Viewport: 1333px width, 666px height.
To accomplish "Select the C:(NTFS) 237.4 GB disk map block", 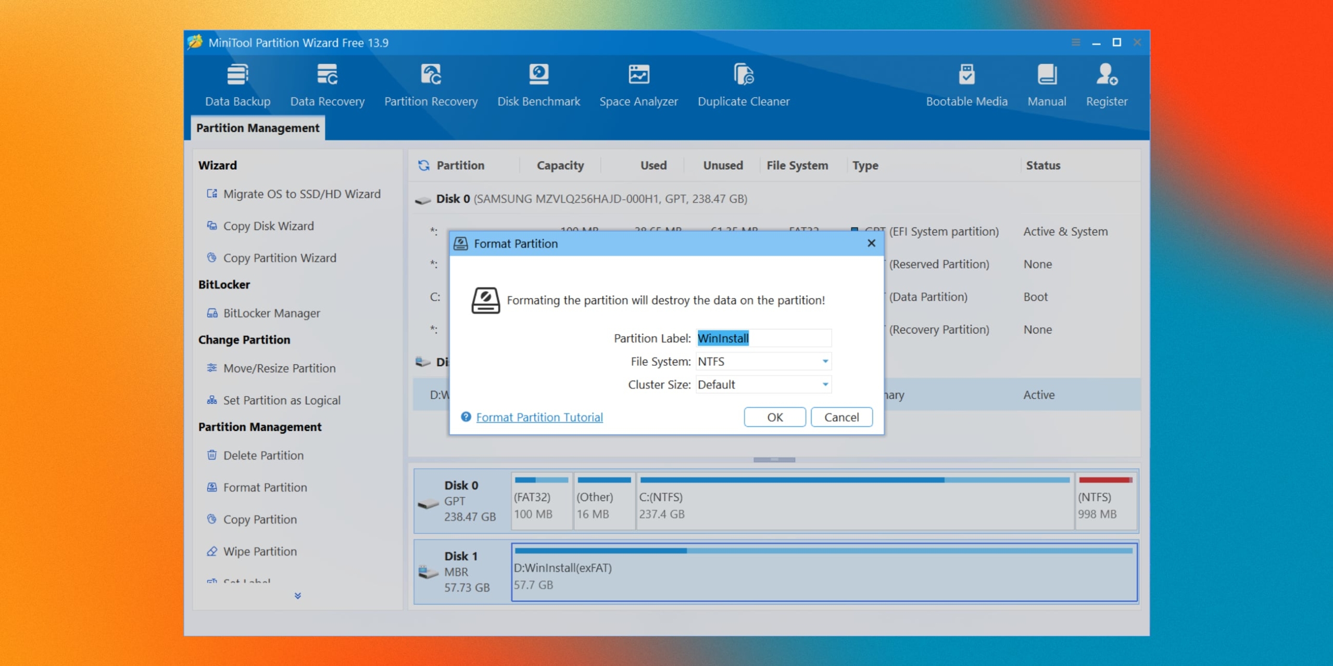I will [855, 502].
